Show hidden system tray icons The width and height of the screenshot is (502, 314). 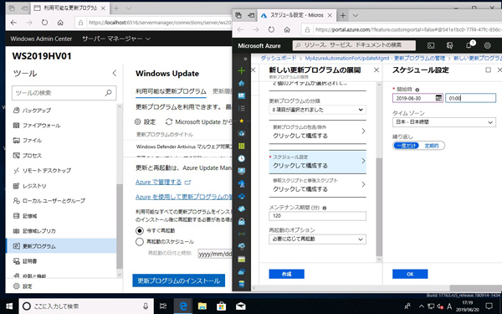(x=422, y=306)
